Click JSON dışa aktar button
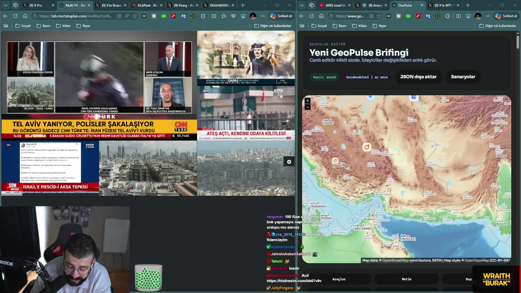 tap(418, 77)
